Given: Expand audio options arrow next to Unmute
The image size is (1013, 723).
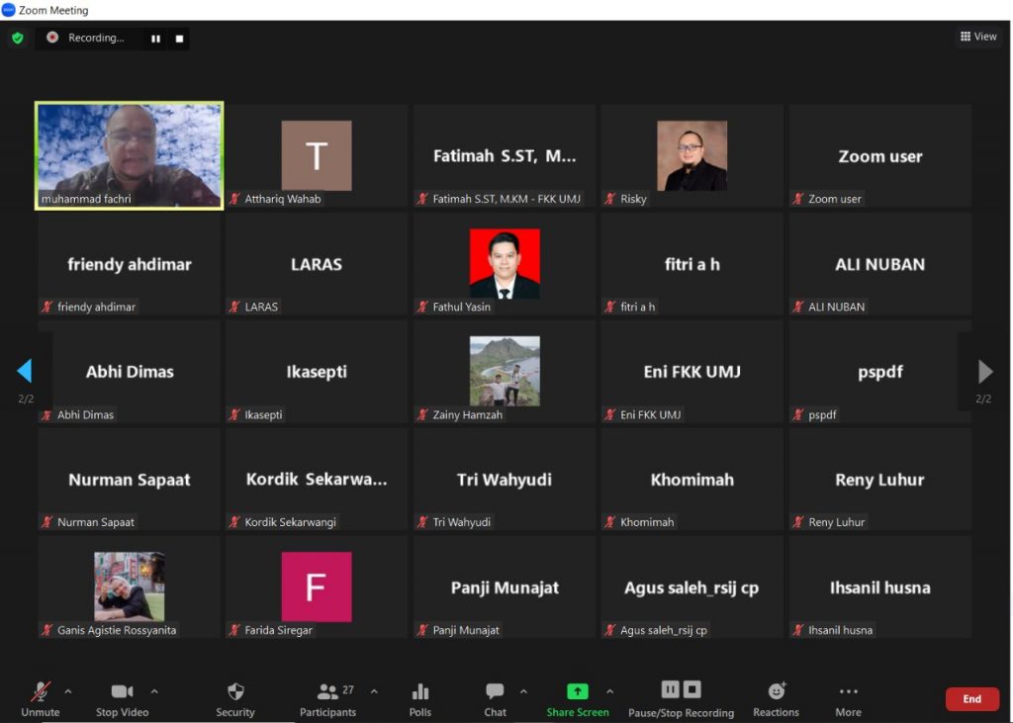Looking at the screenshot, I should (x=68, y=691).
